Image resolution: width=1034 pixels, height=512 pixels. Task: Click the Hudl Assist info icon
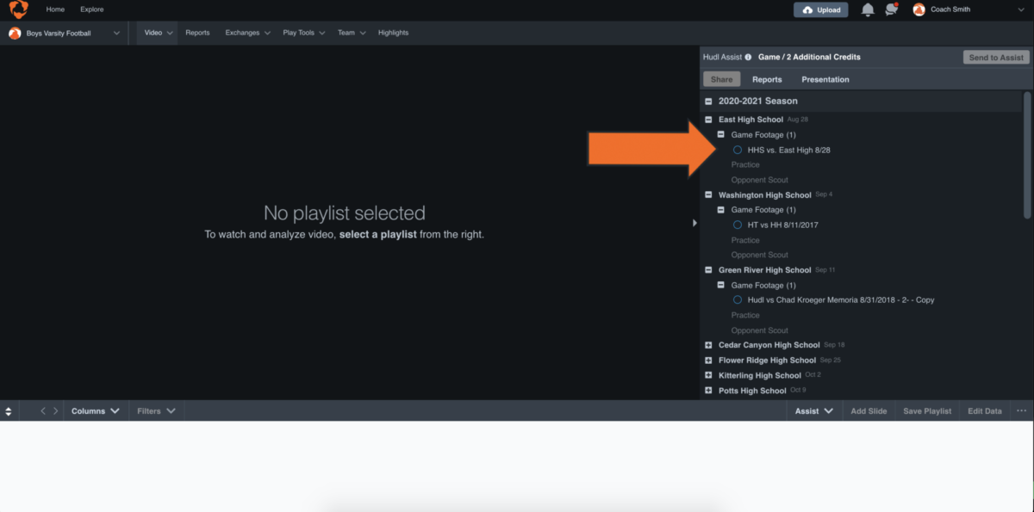[747, 57]
